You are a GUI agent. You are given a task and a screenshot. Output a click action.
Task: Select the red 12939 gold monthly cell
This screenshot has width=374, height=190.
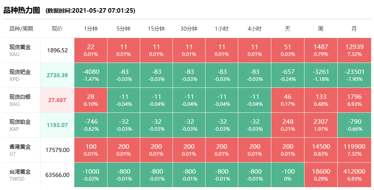click(354, 50)
